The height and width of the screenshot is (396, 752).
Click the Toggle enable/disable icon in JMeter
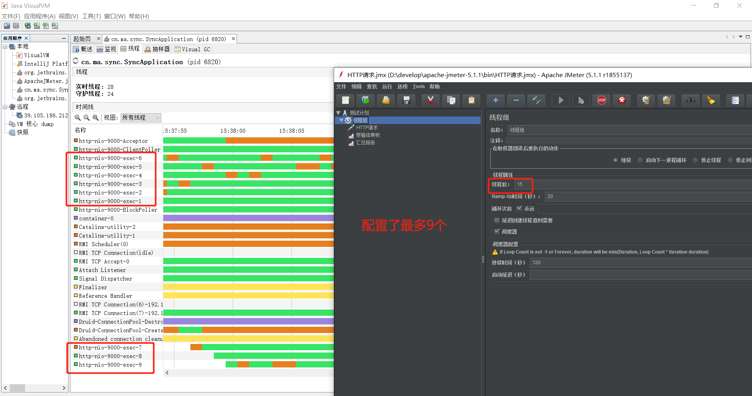coord(536,101)
